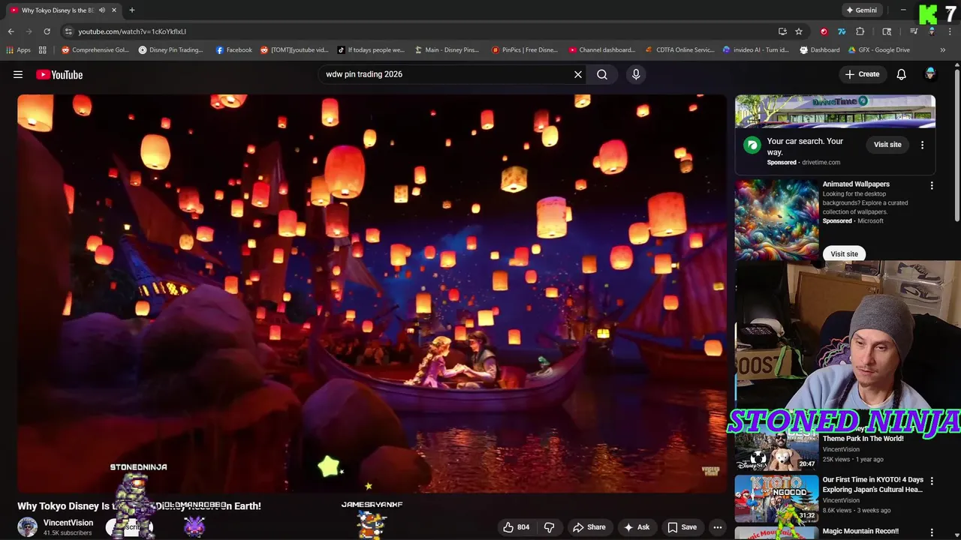Go back in browser history
The height and width of the screenshot is (540, 961).
pyautogui.click(x=11, y=31)
